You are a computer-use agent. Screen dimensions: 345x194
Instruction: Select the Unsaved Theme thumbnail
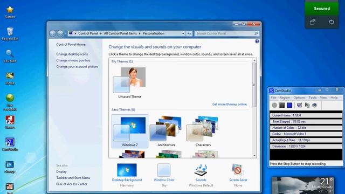[x=129, y=82]
